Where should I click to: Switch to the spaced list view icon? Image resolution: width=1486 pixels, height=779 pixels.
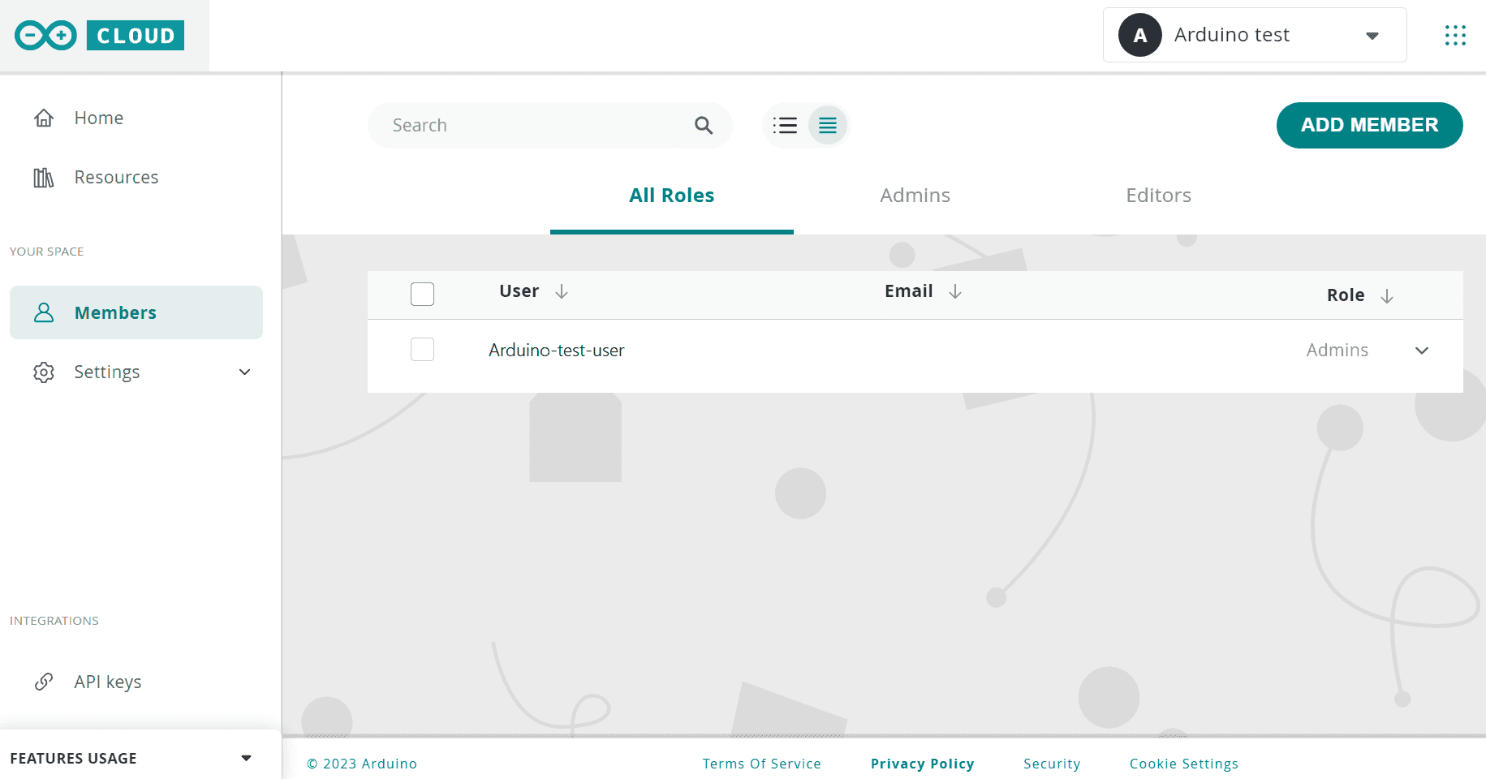[785, 126]
